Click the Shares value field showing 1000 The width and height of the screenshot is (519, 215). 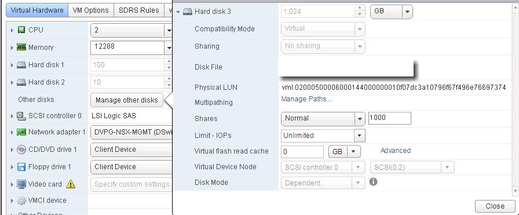390,118
